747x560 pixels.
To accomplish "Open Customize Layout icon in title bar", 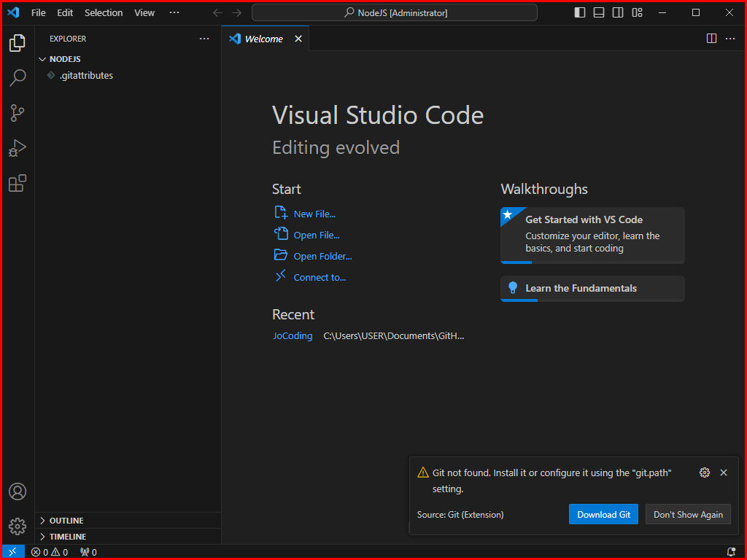I will (637, 12).
